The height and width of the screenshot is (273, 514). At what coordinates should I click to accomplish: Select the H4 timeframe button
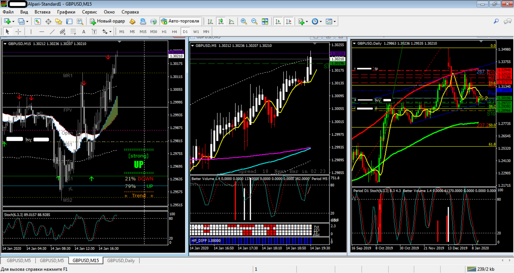(175, 32)
